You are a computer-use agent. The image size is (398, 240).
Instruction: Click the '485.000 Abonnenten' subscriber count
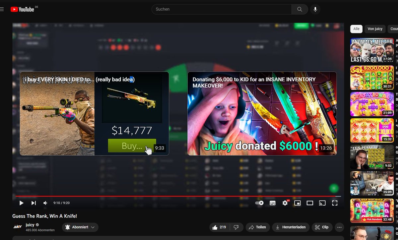point(40,230)
